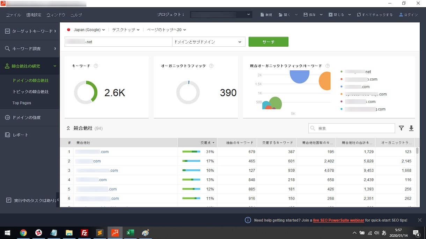Click the 新規 (new project) toolbar icon

262,15
